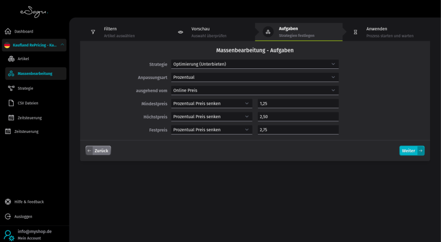Click the Mindestpreis value field 1,25
The width and height of the screenshot is (441, 242).
click(x=298, y=104)
